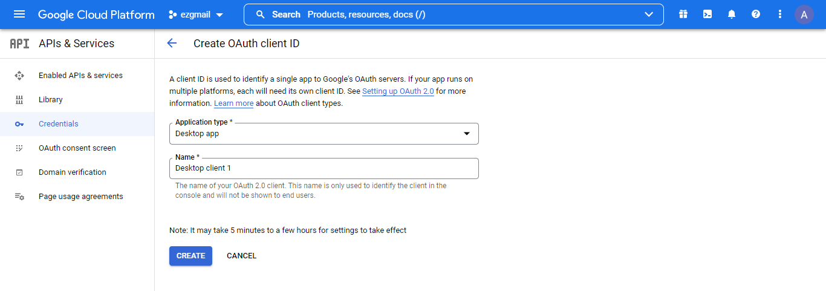Image resolution: width=826 pixels, height=291 pixels.
Task: Click the Enabled APIs & services icon
Action: click(x=19, y=76)
